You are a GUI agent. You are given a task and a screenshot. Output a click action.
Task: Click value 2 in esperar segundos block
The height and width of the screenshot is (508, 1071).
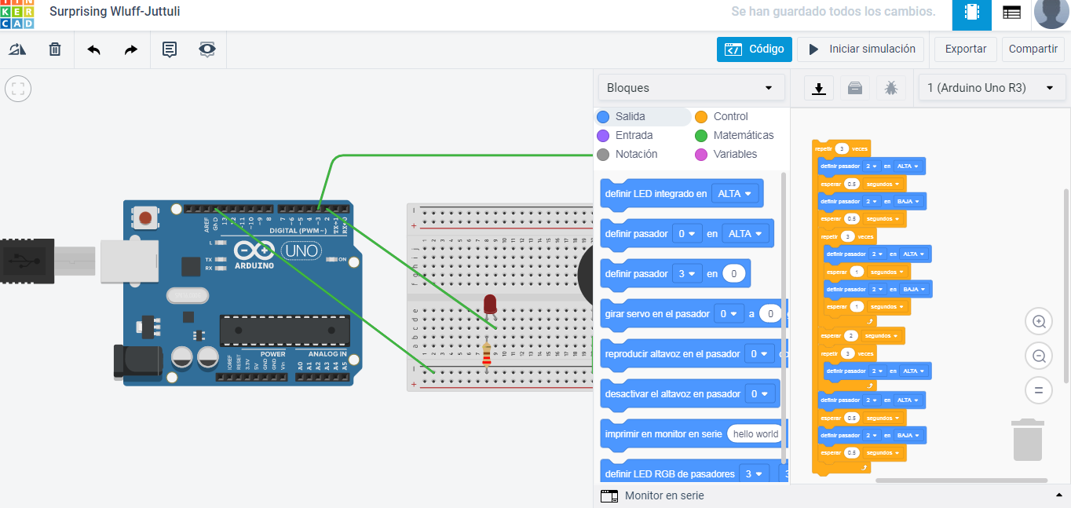click(x=850, y=335)
